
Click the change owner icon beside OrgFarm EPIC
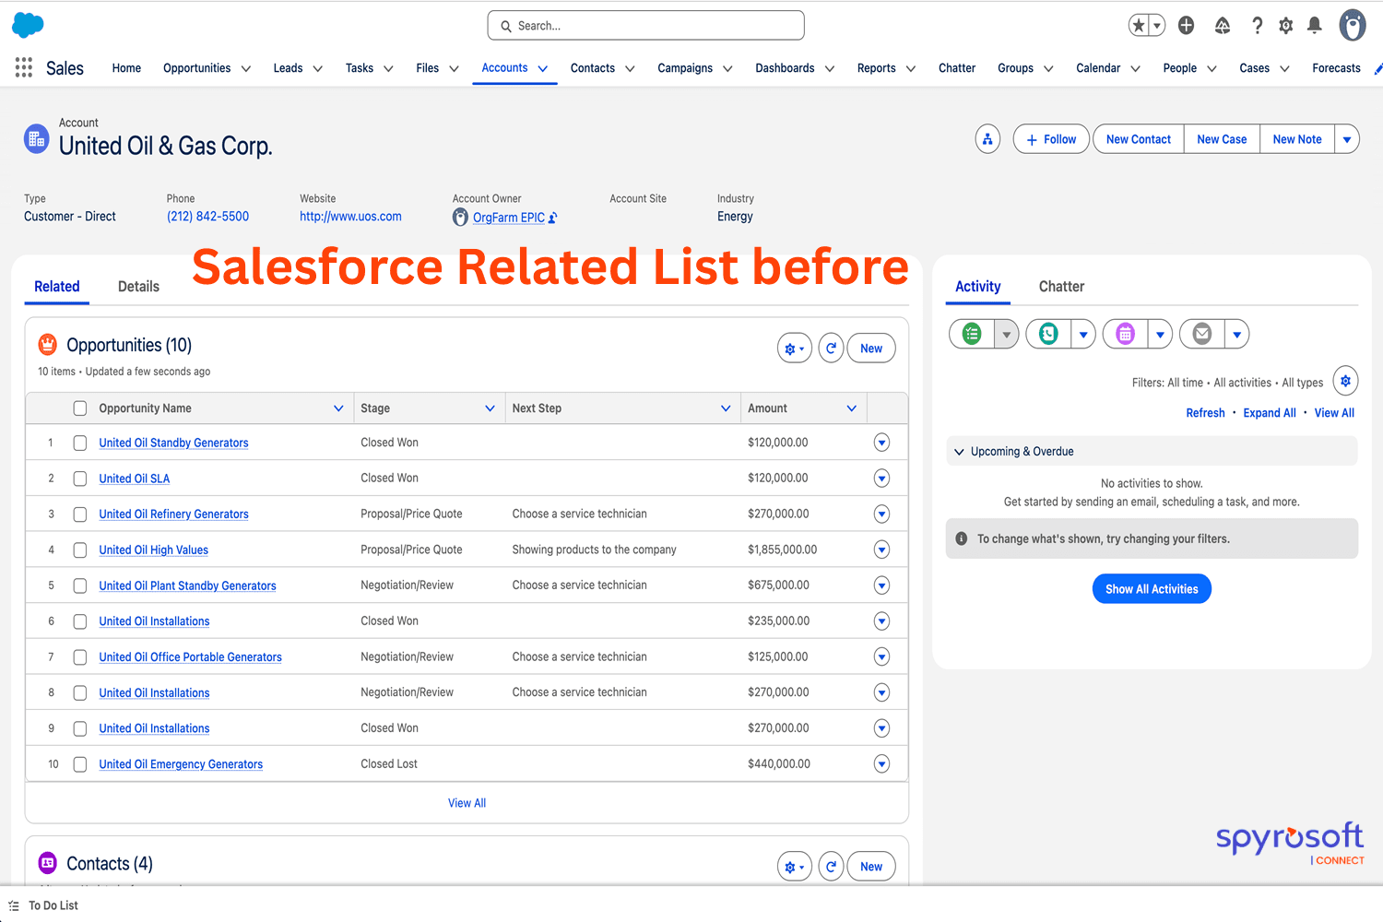pyautogui.click(x=553, y=219)
